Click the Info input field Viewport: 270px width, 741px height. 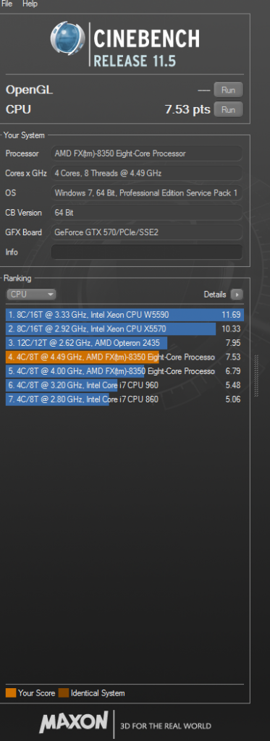147,252
